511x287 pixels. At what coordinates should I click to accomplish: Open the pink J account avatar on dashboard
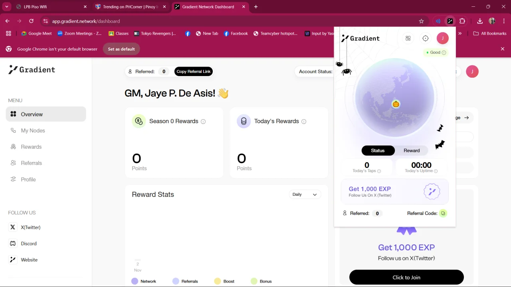[x=472, y=72]
